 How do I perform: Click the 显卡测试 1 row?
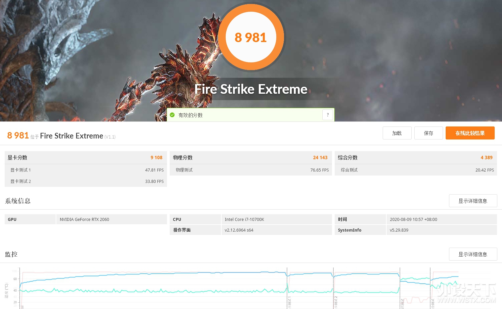click(86, 170)
